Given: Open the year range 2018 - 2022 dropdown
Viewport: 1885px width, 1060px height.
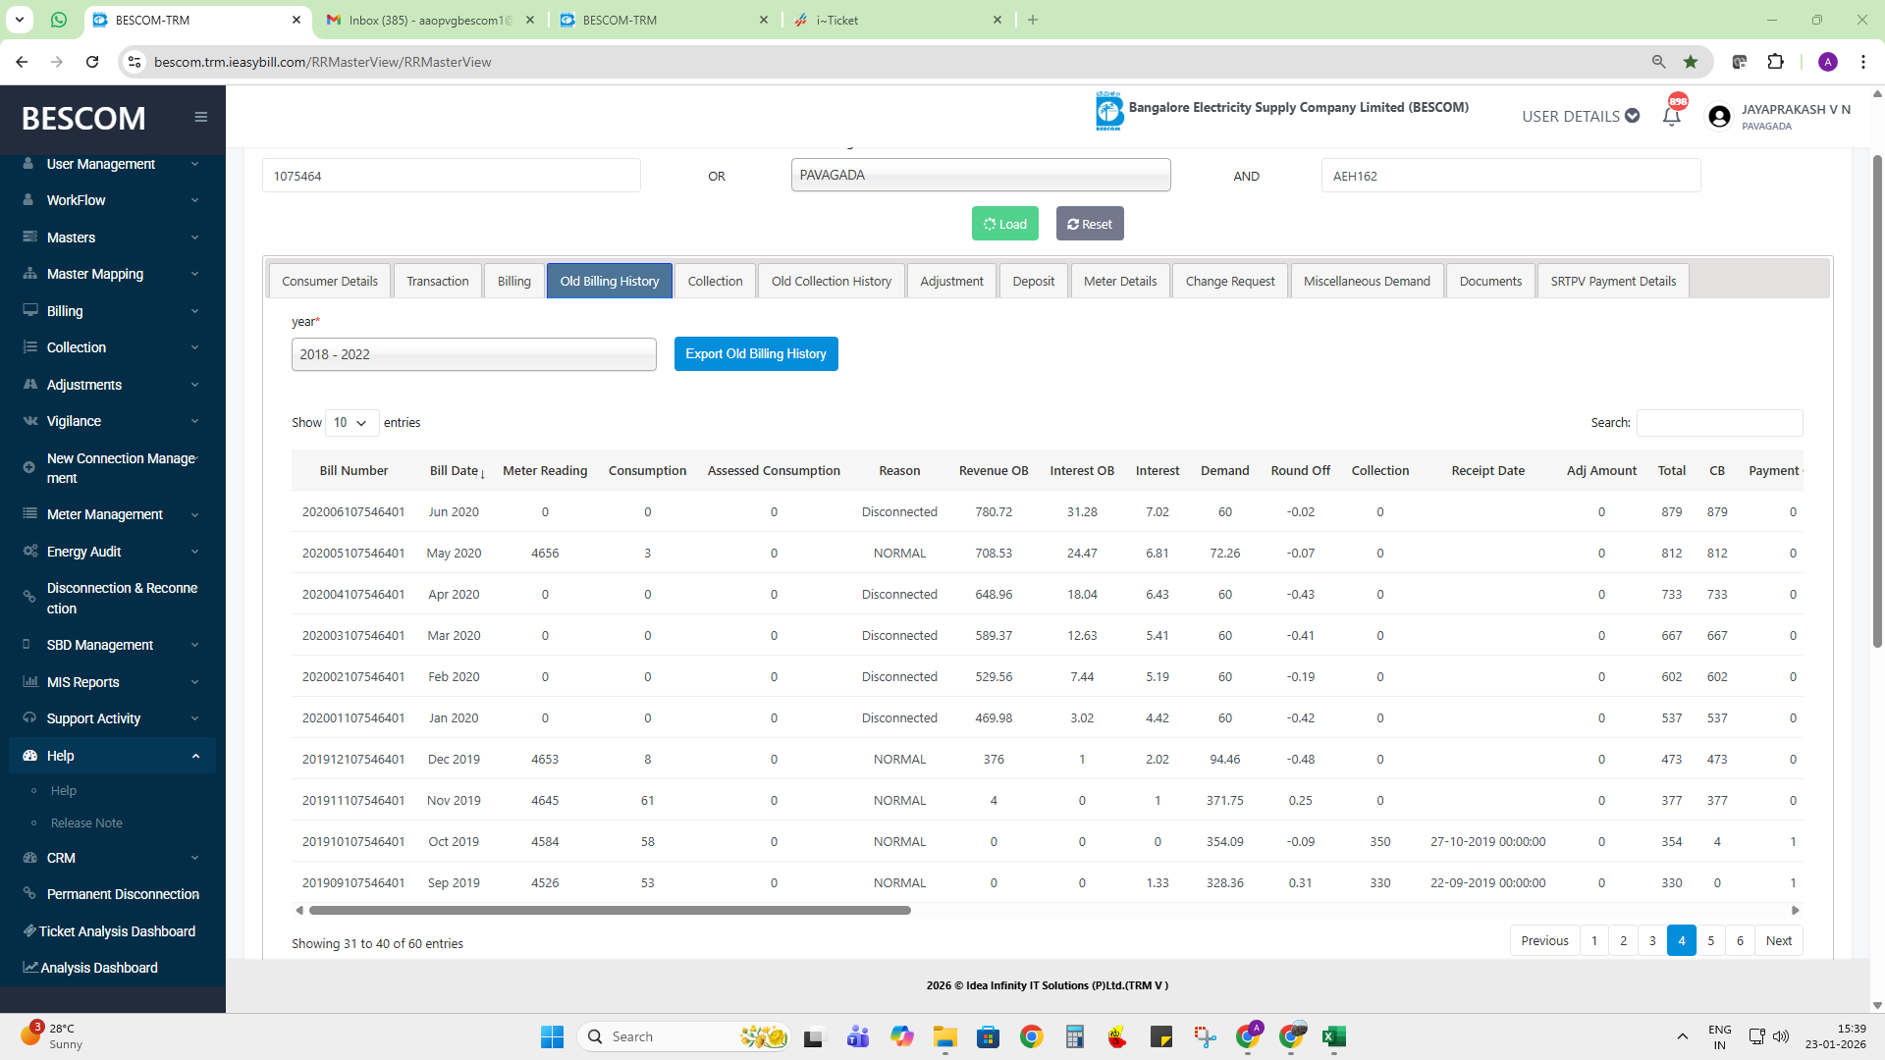Looking at the screenshot, I should point(473,354).
